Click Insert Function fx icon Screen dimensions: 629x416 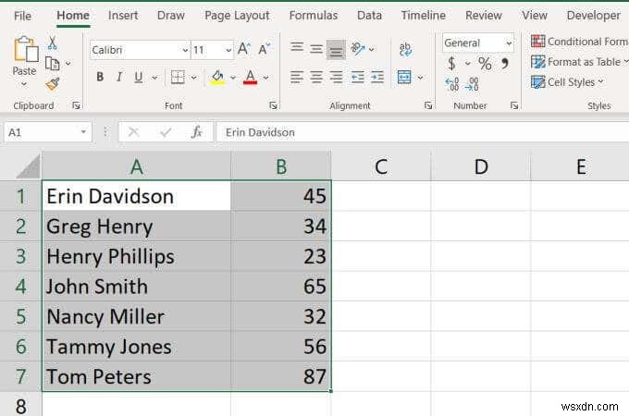197,132
